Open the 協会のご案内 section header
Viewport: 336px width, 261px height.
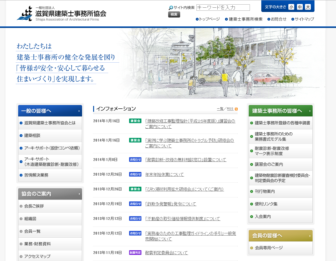point(50,194)
